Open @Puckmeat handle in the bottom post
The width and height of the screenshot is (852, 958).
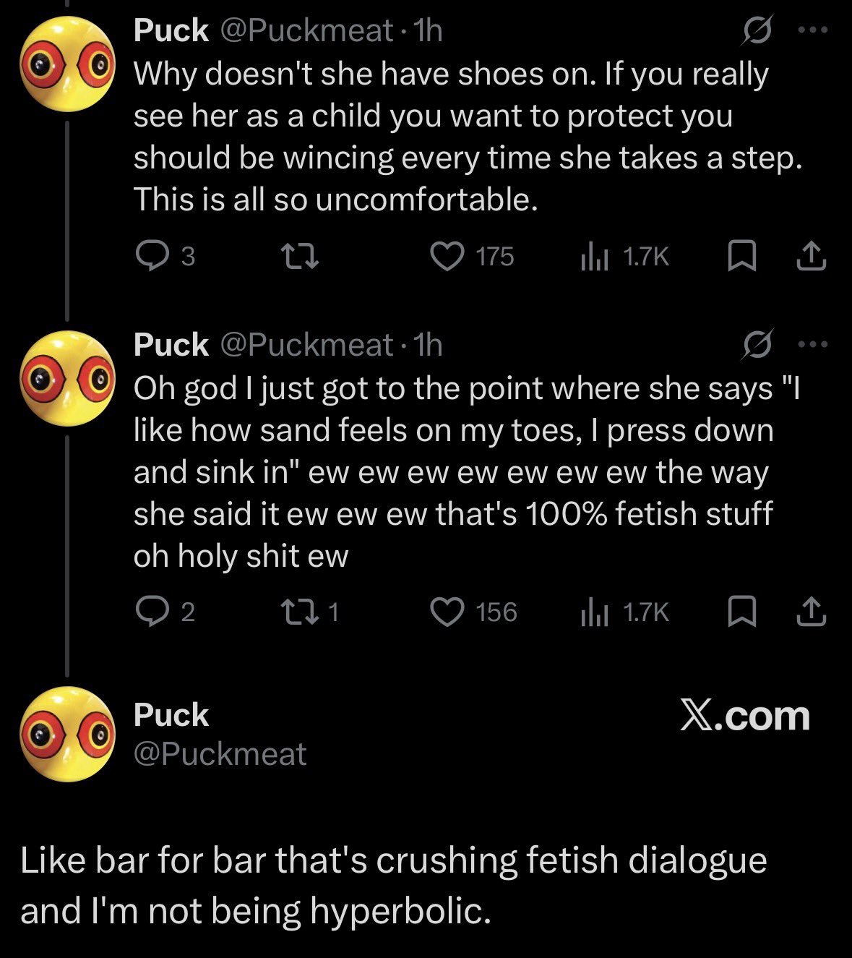tap(220, 754)
